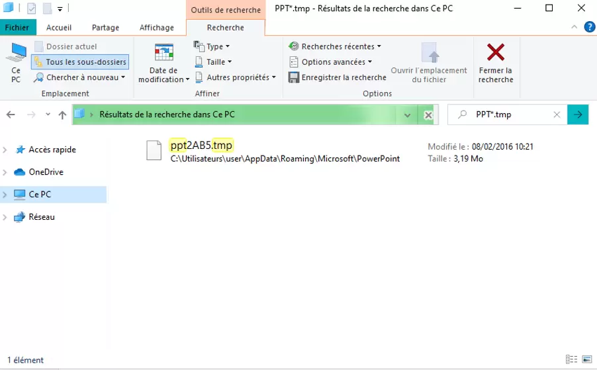
Task: Clear the search box text
Action: click(557, 115)
